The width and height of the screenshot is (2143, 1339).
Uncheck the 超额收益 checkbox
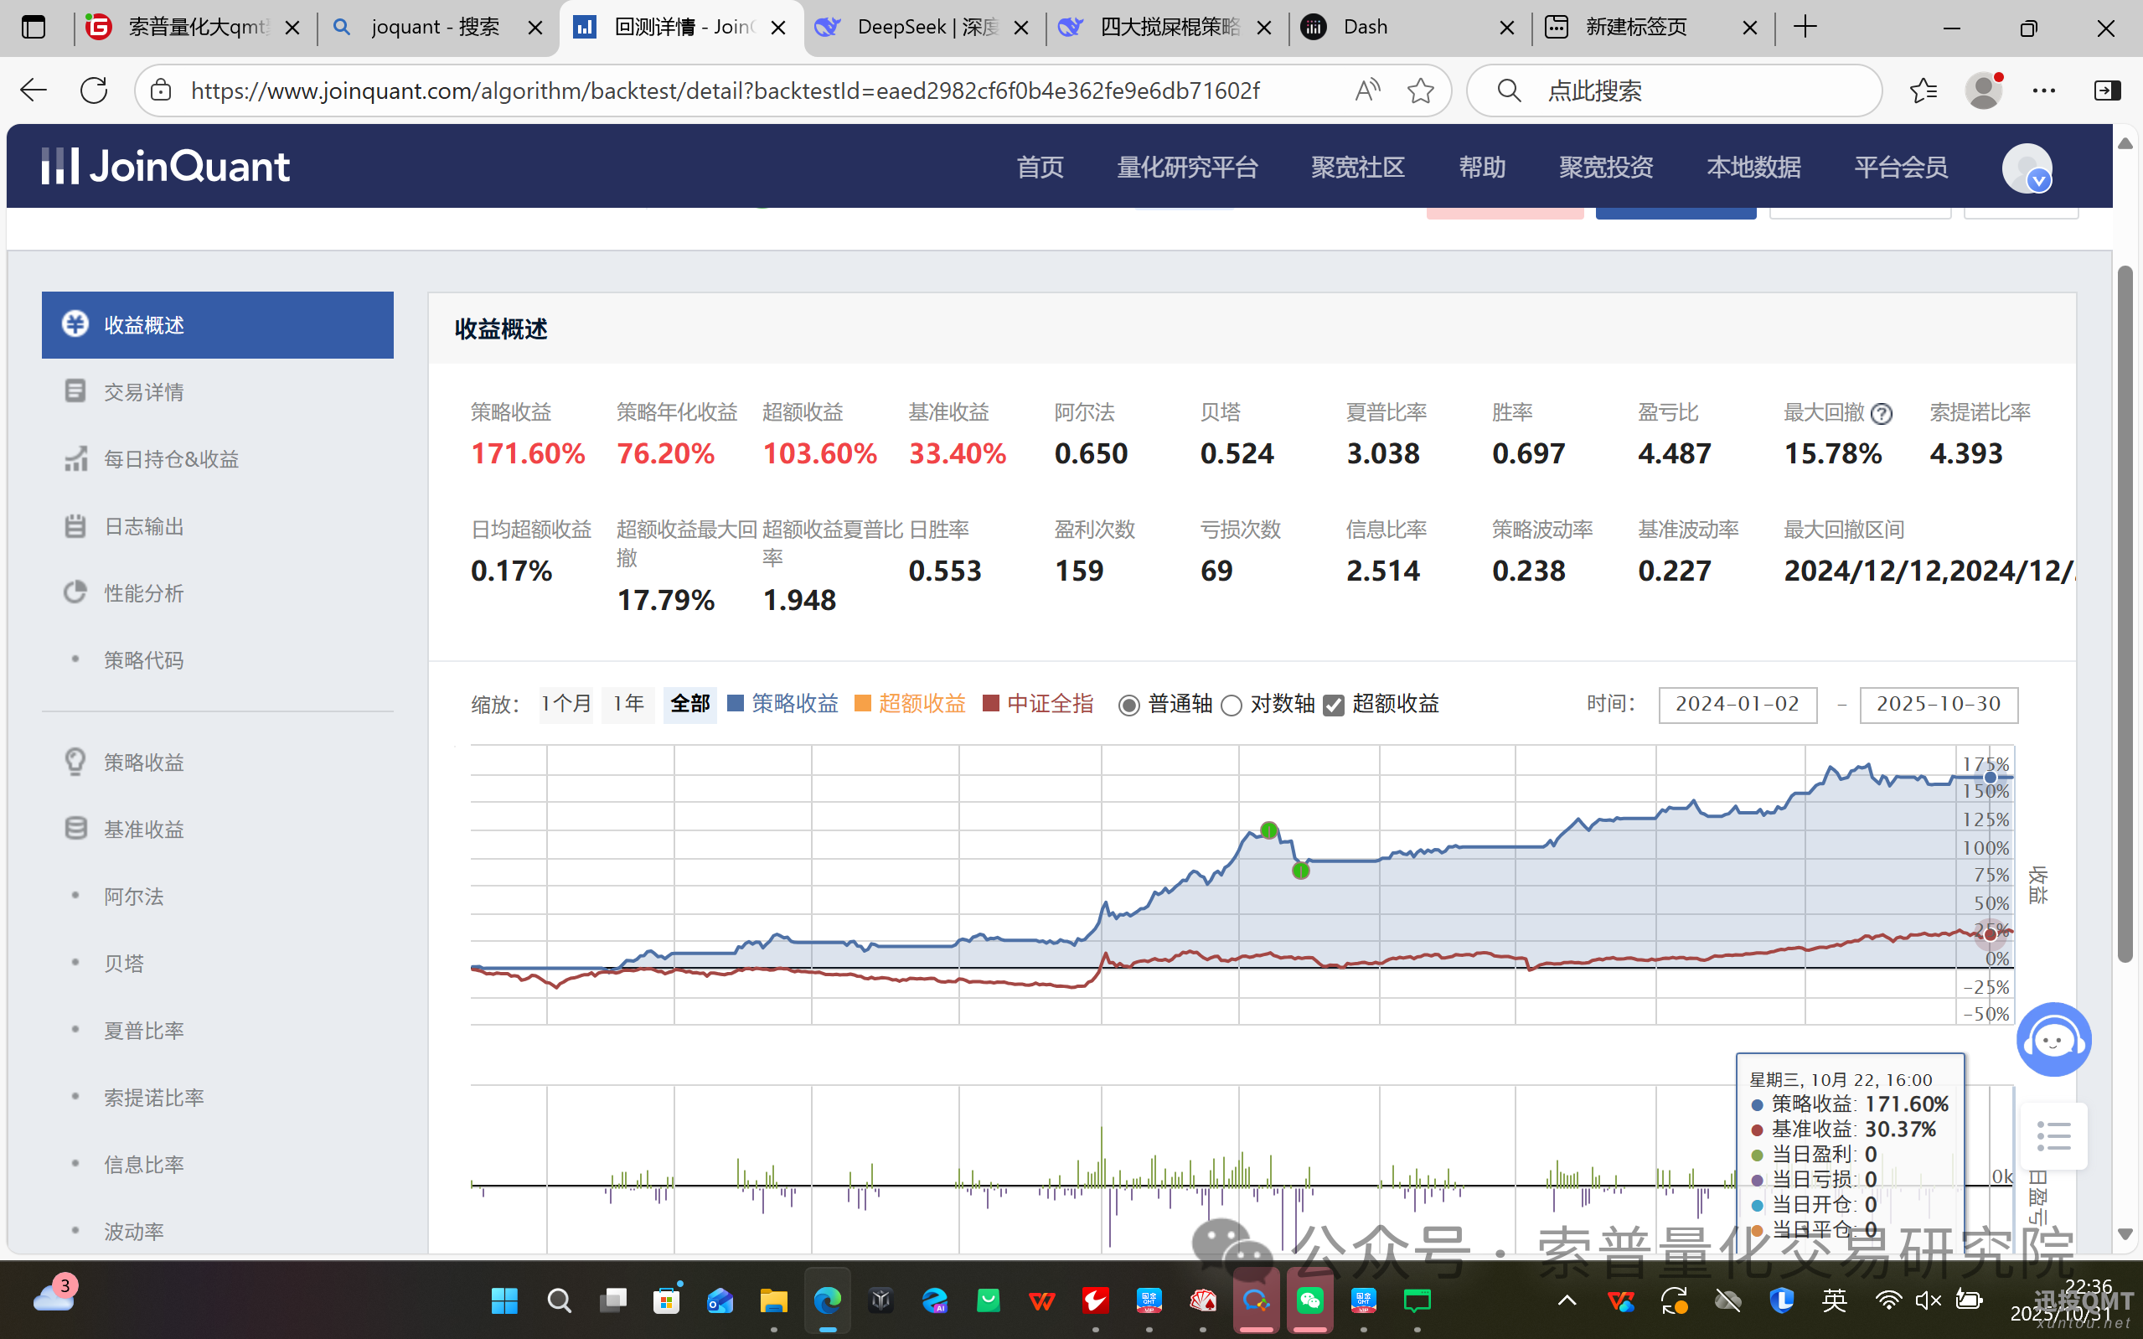[1334, 705]
